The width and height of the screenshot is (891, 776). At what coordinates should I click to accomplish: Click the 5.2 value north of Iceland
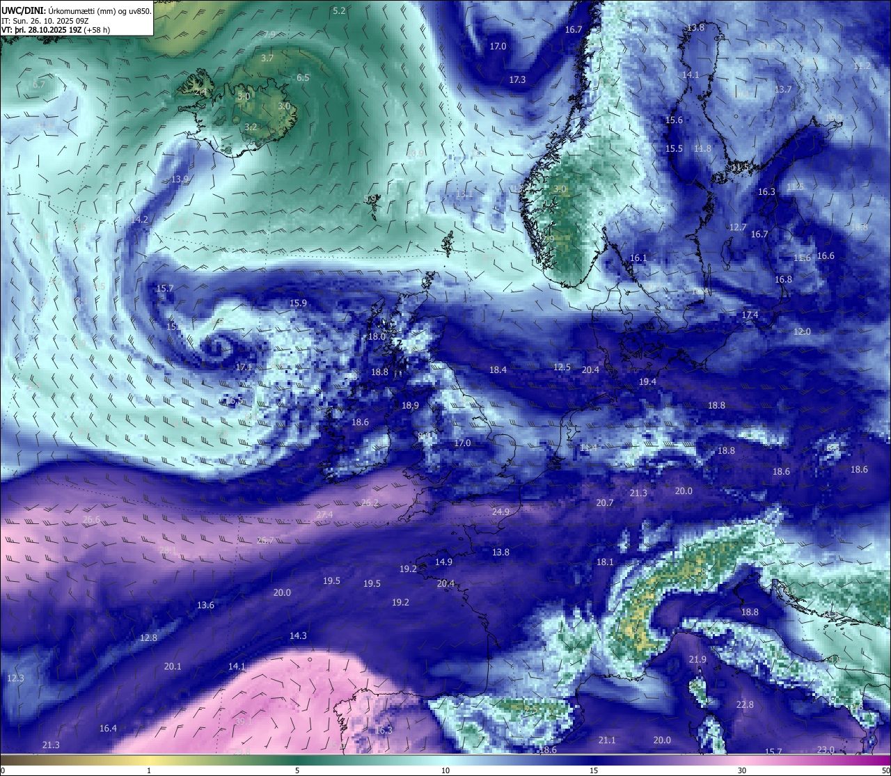339,10
